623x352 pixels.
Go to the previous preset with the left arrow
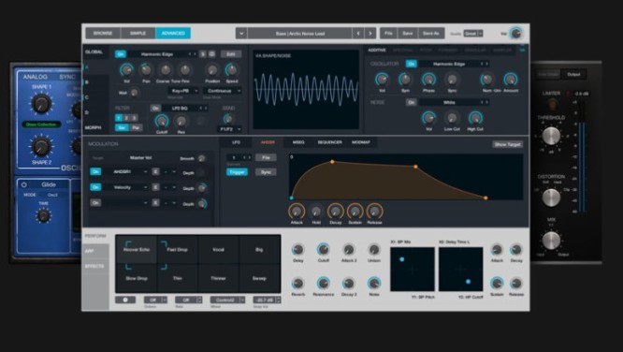click(x=358, y=34)
